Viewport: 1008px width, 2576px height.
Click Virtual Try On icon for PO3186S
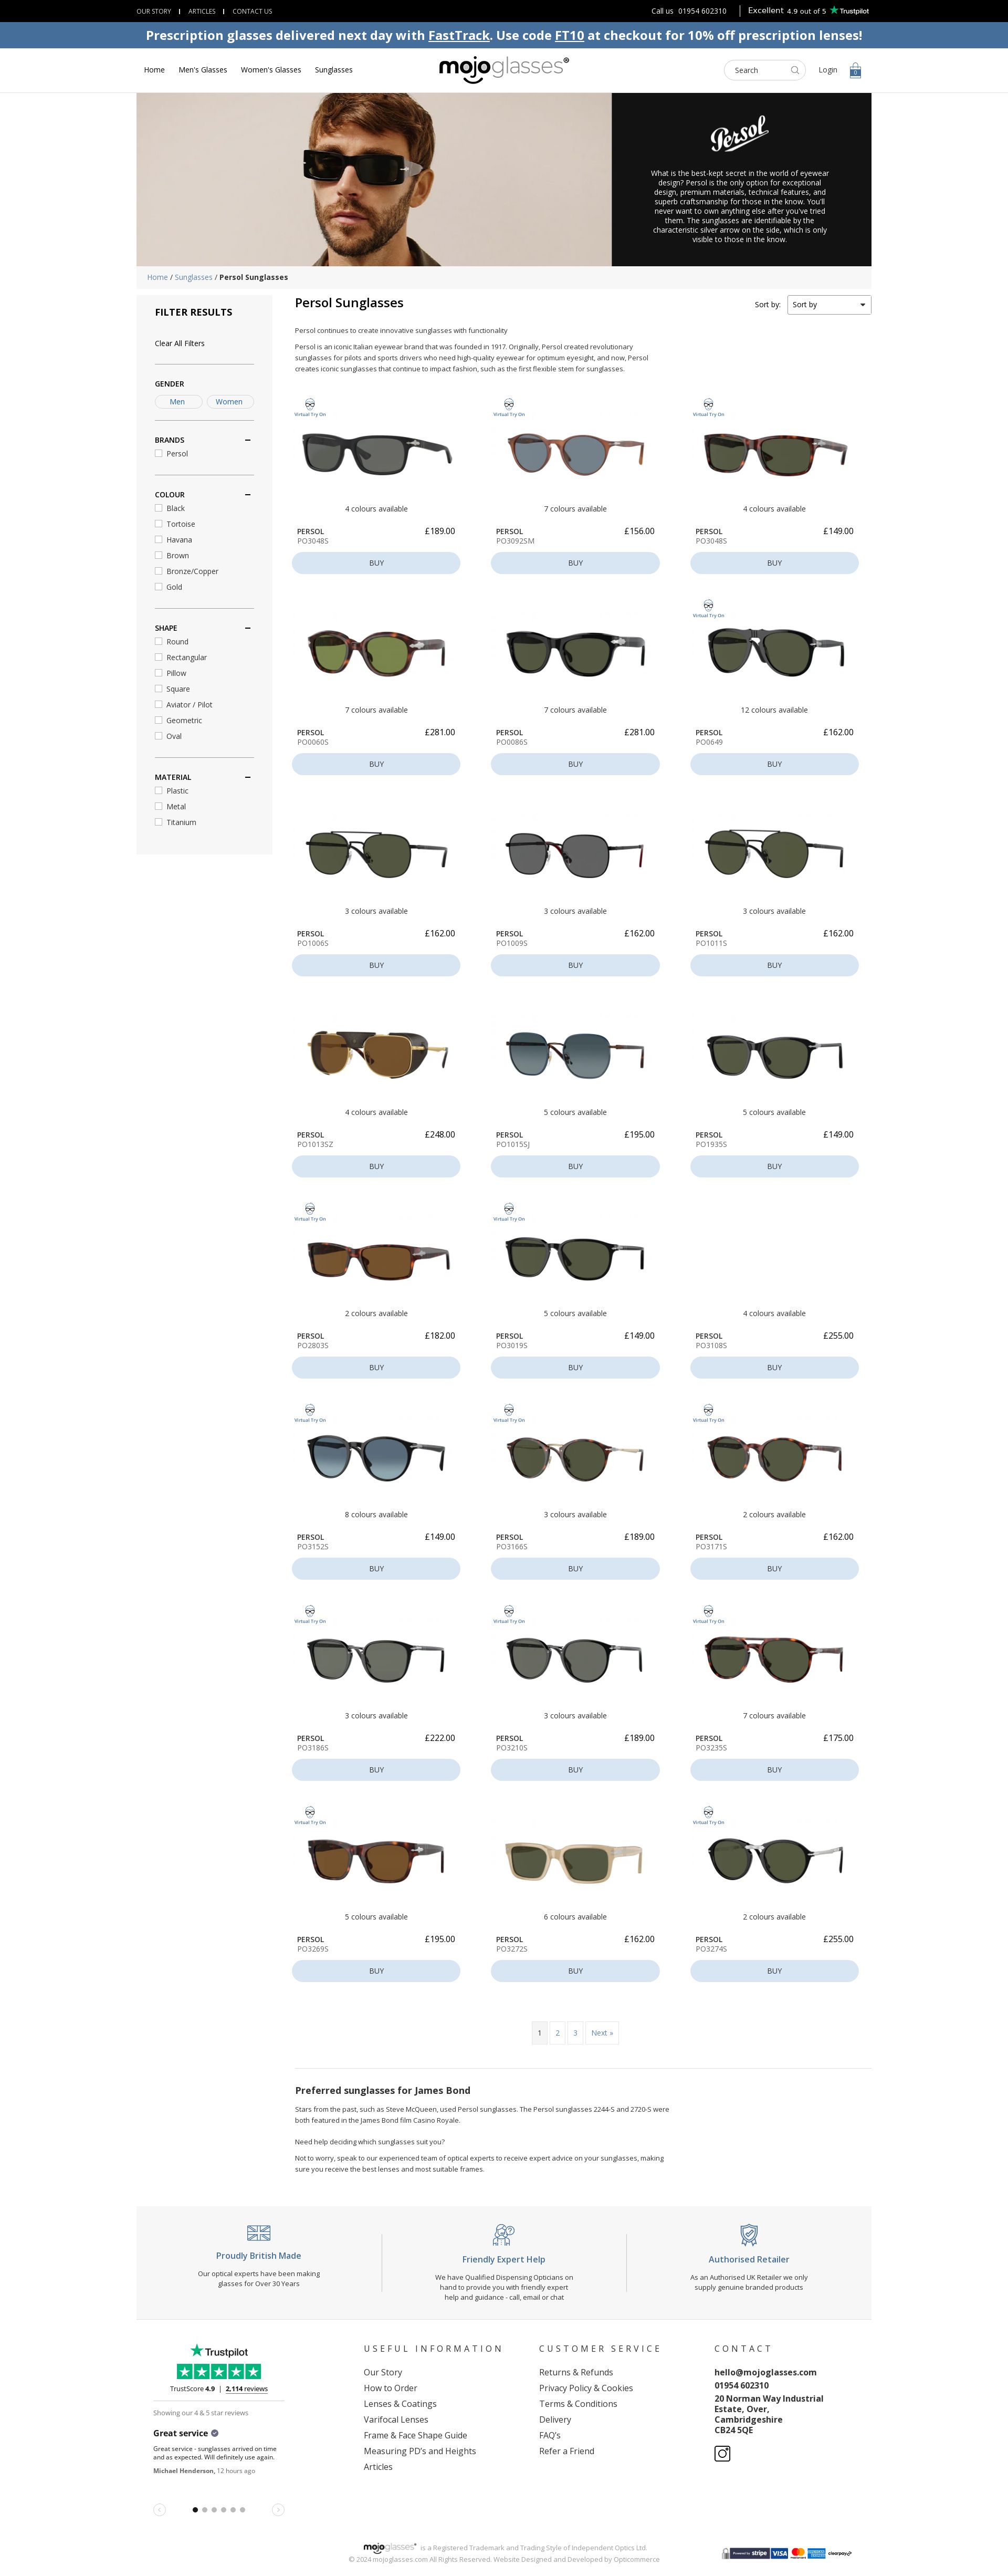click(310, 1614)
